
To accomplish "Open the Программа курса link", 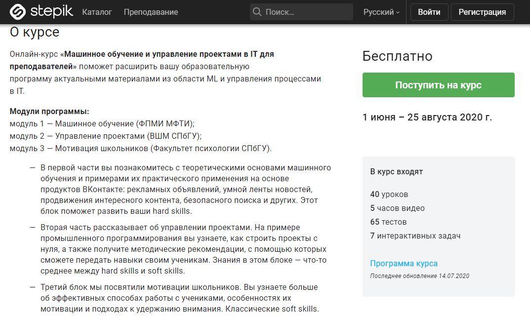I will tap(404, 263).
